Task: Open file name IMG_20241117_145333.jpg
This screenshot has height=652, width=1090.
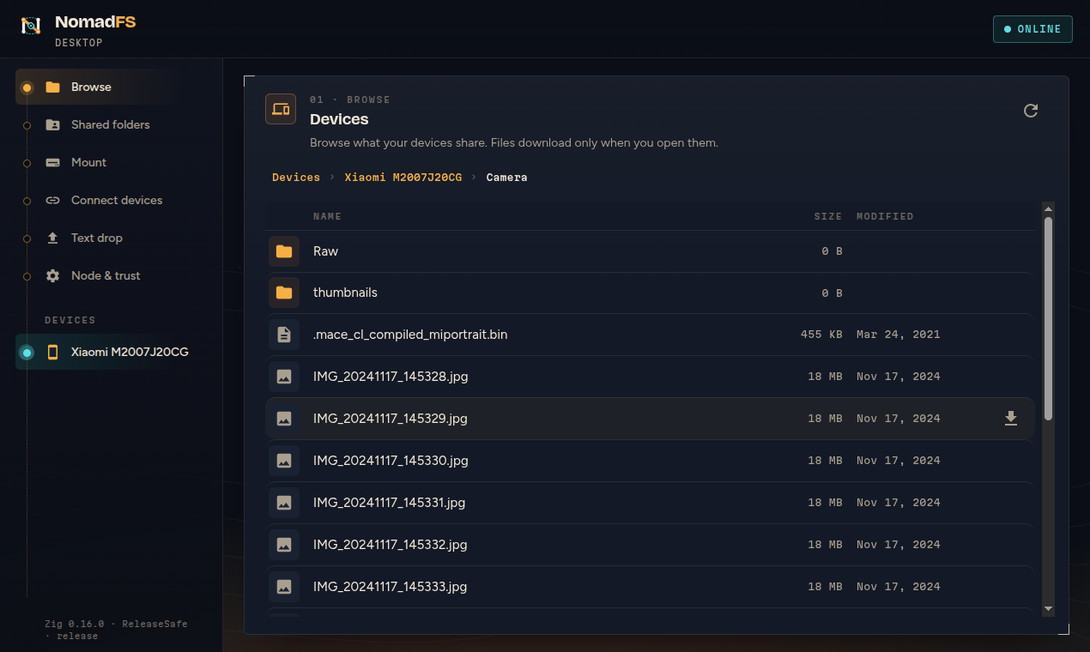Action: pos(391,586)
